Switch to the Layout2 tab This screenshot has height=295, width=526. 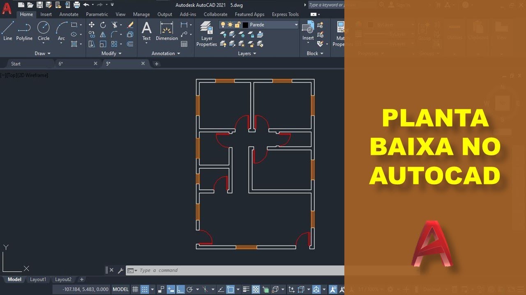63,279
